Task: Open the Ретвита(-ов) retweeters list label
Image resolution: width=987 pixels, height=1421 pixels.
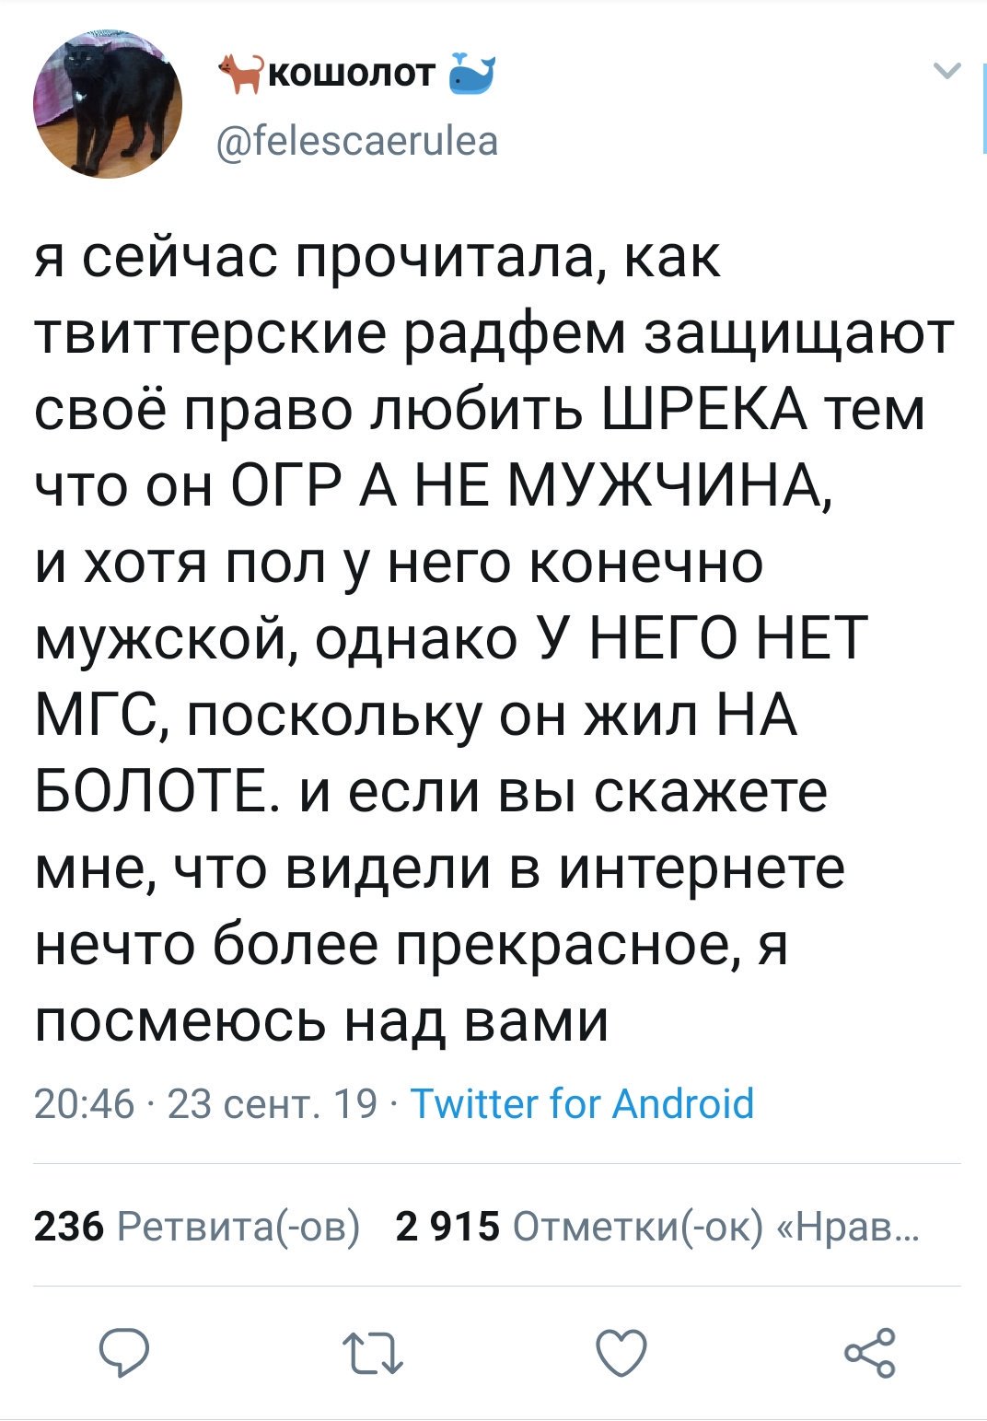Action: (238, 1226)
